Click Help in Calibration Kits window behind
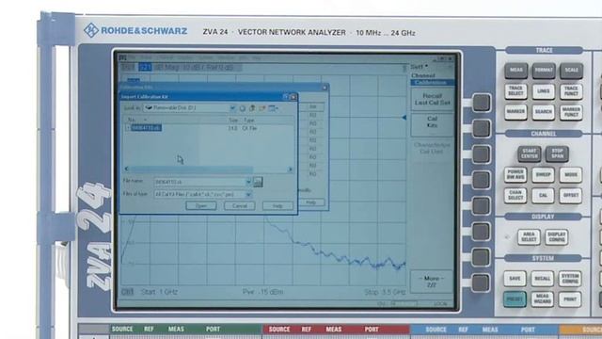 311,202
